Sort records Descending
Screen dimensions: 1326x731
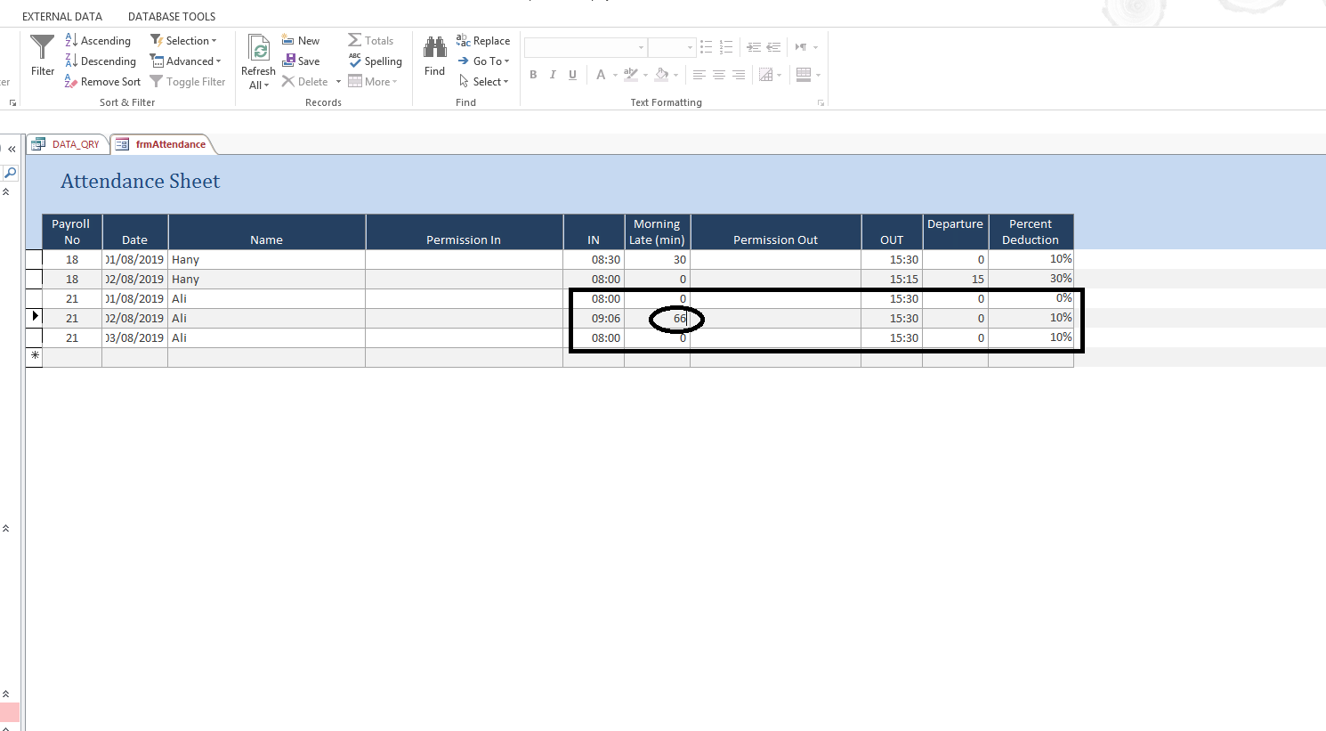point(101,61)
